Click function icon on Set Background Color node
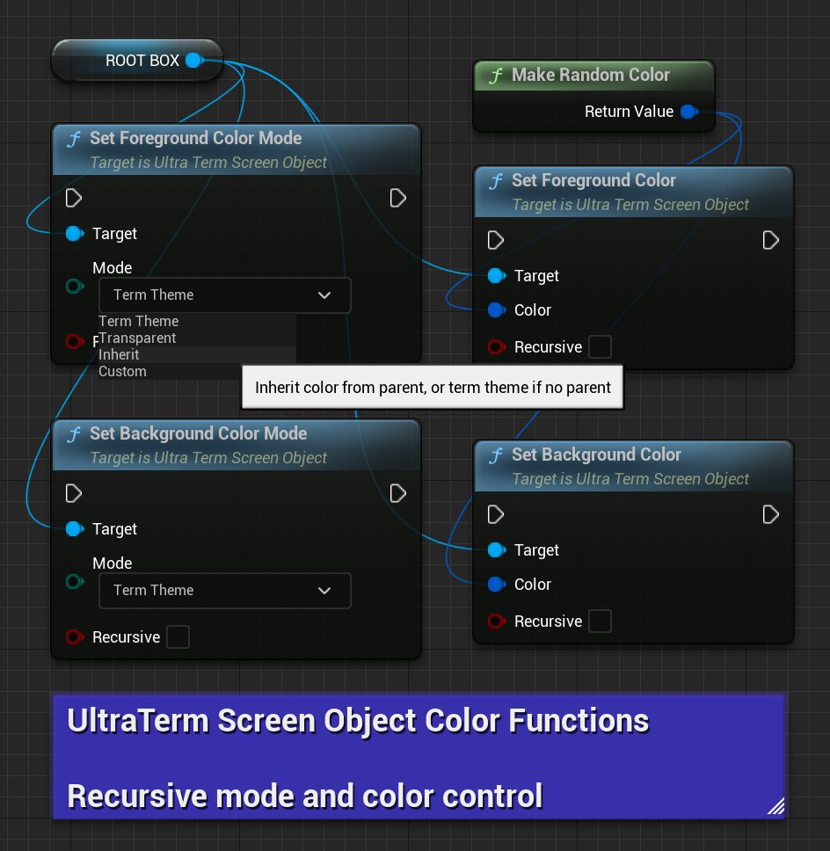The width and height of the screenshot is (830, 851). pos(495,455)
